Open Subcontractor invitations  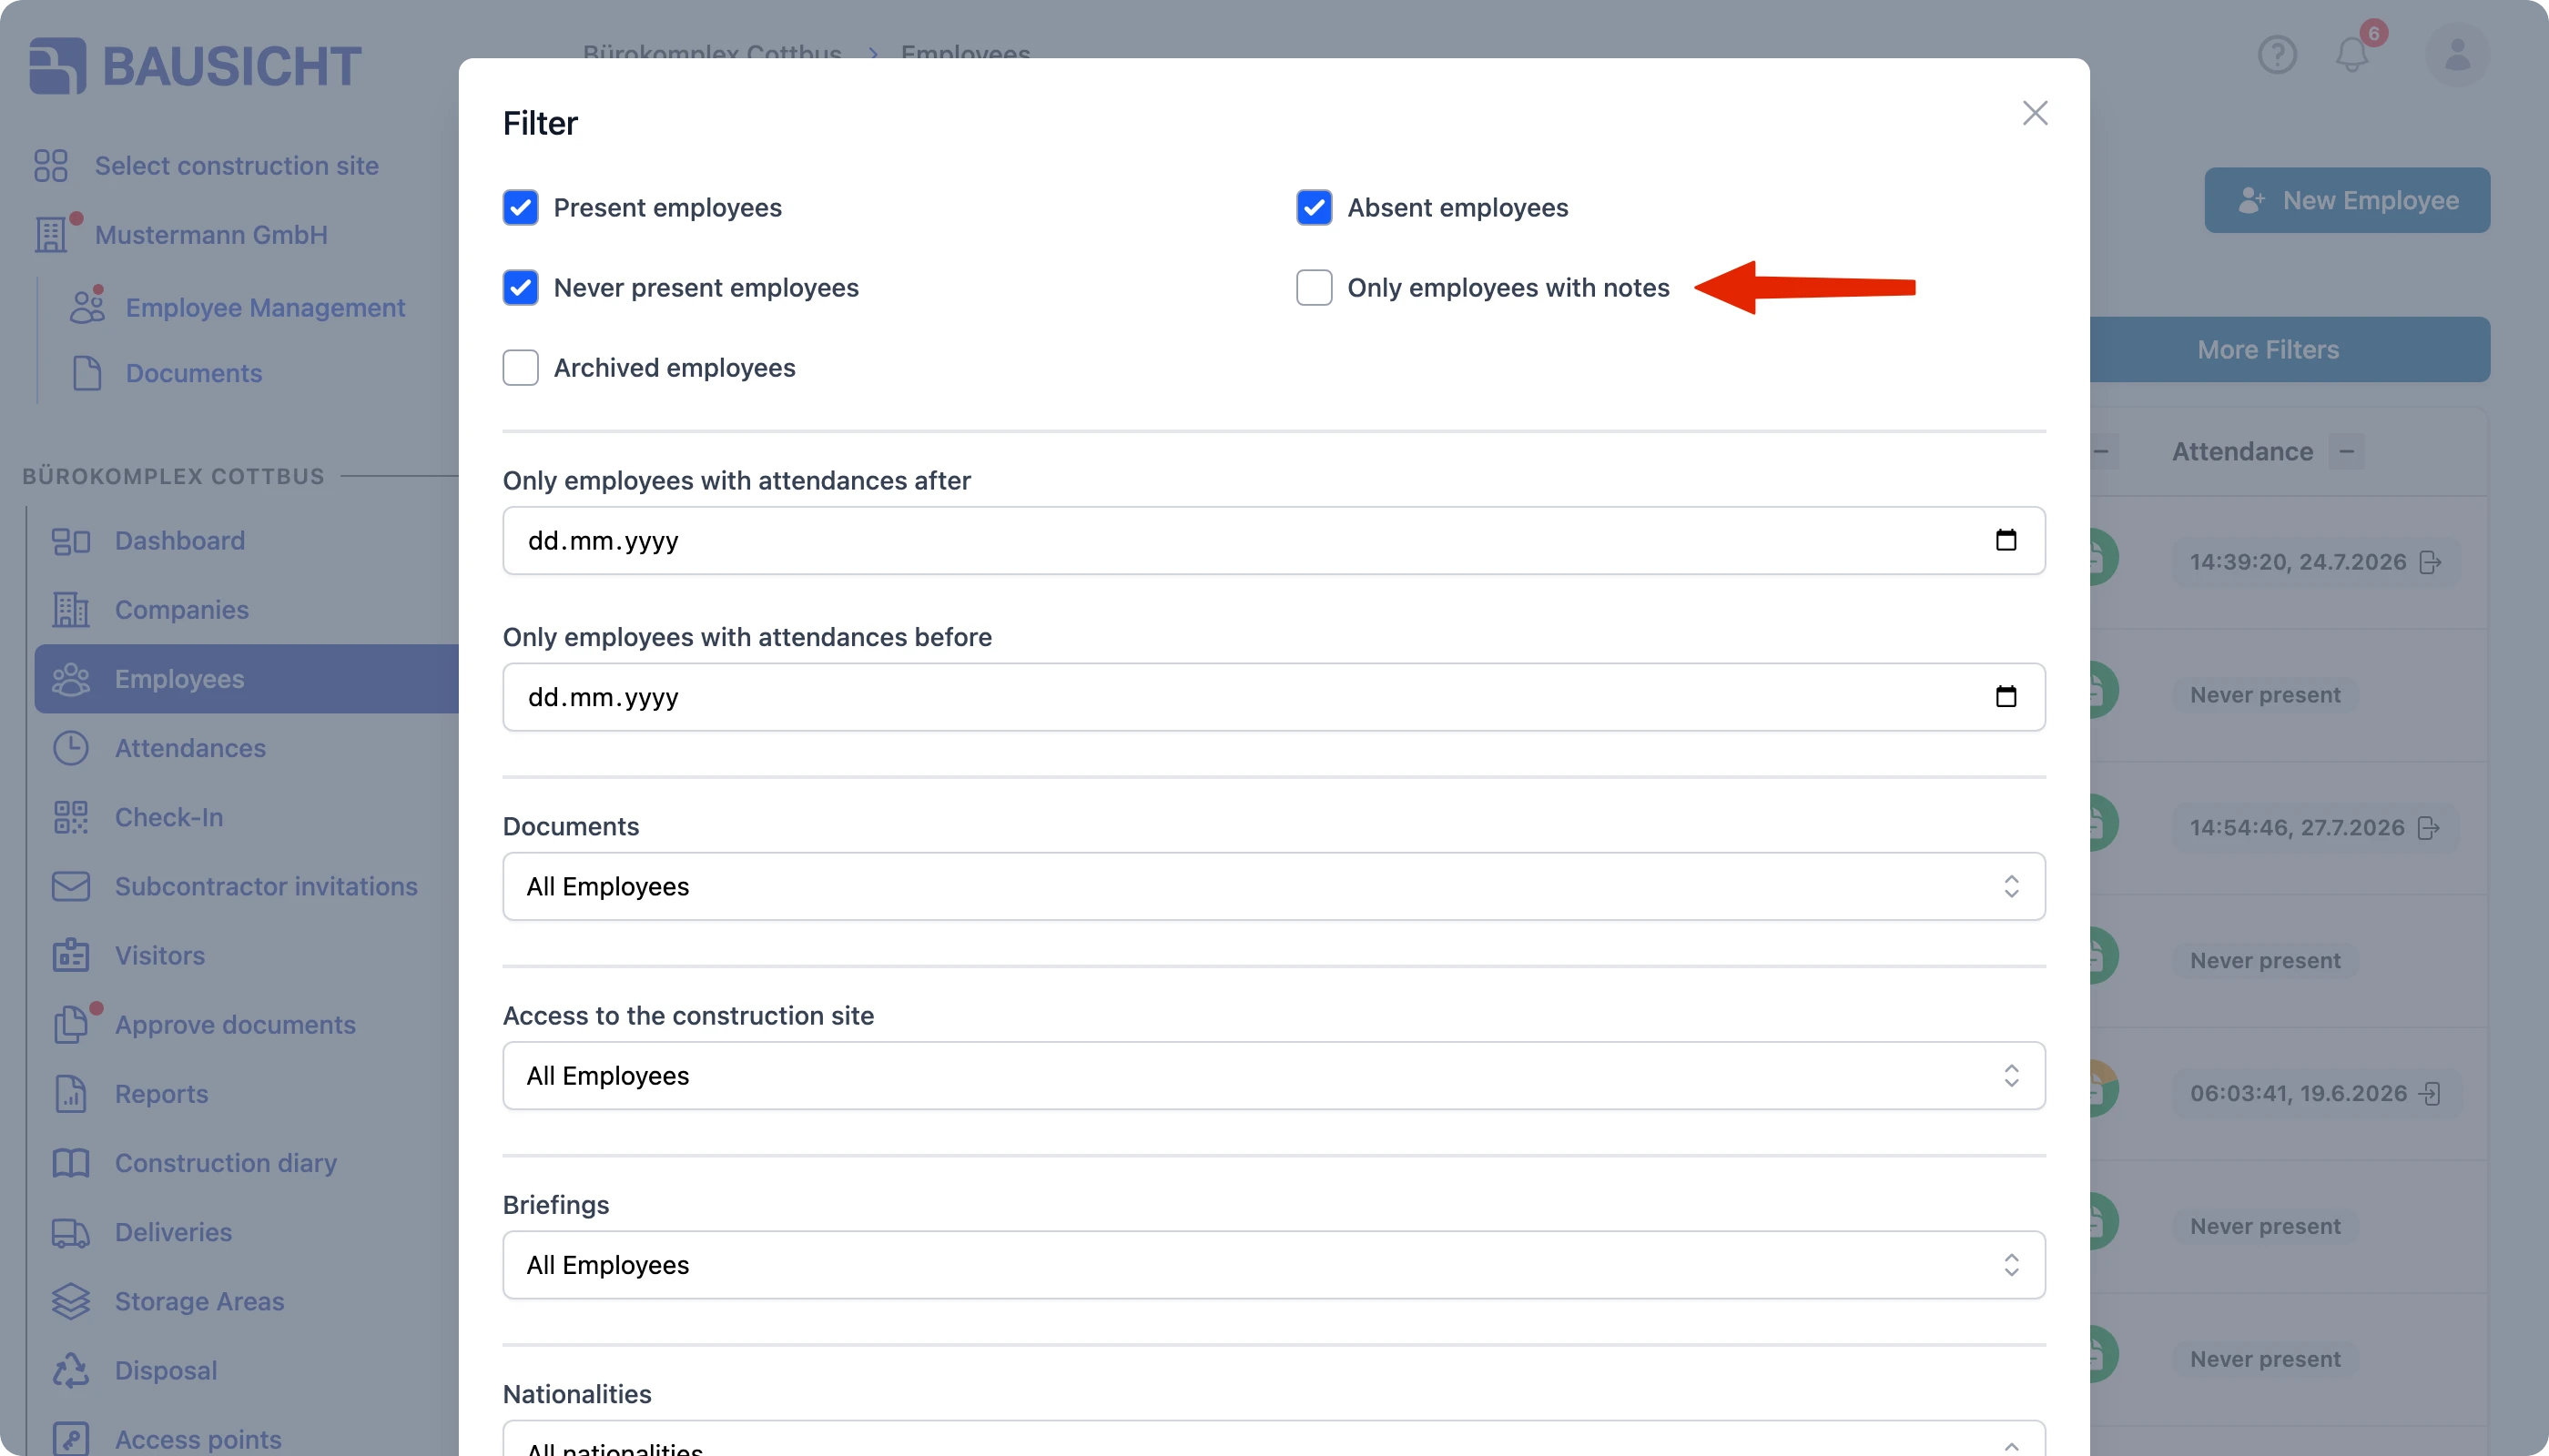(266, 886)
